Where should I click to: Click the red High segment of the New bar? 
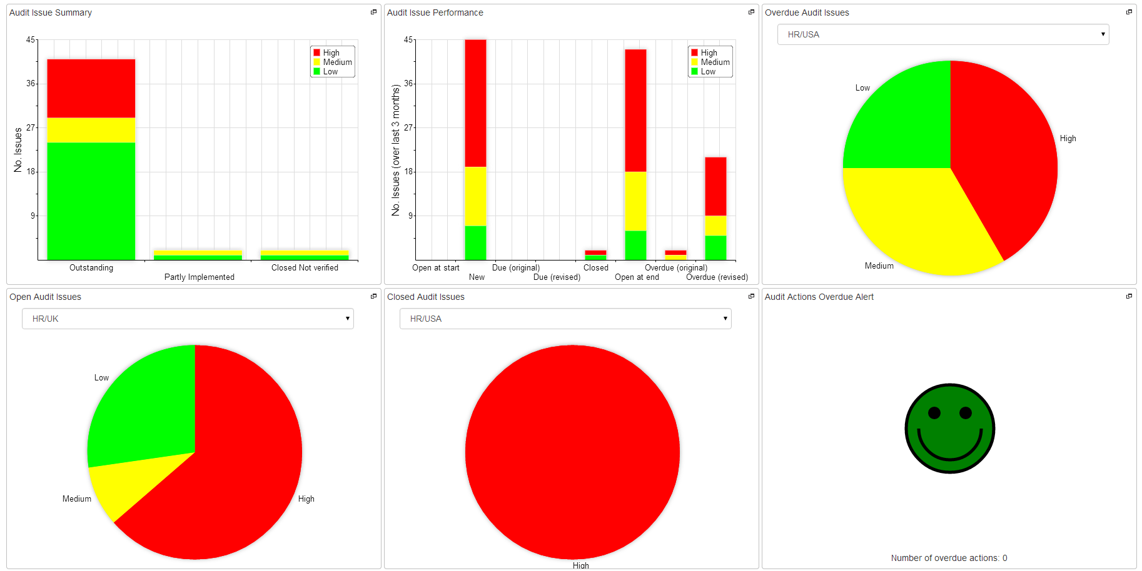click(x=475, y=103)
